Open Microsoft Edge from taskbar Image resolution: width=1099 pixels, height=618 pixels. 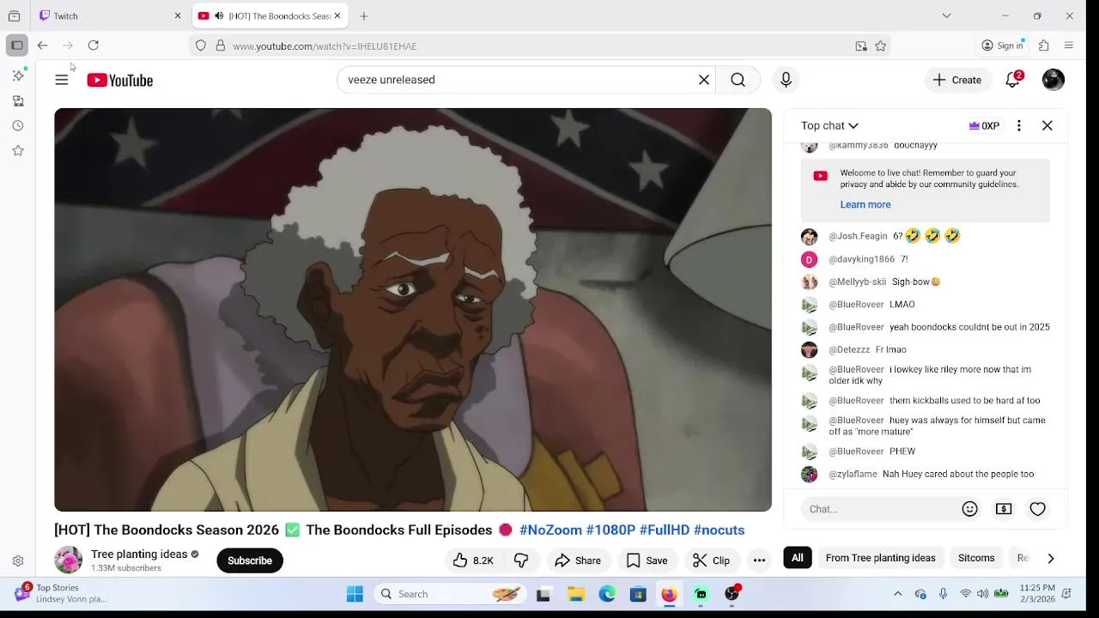click(x=607, y=594)
